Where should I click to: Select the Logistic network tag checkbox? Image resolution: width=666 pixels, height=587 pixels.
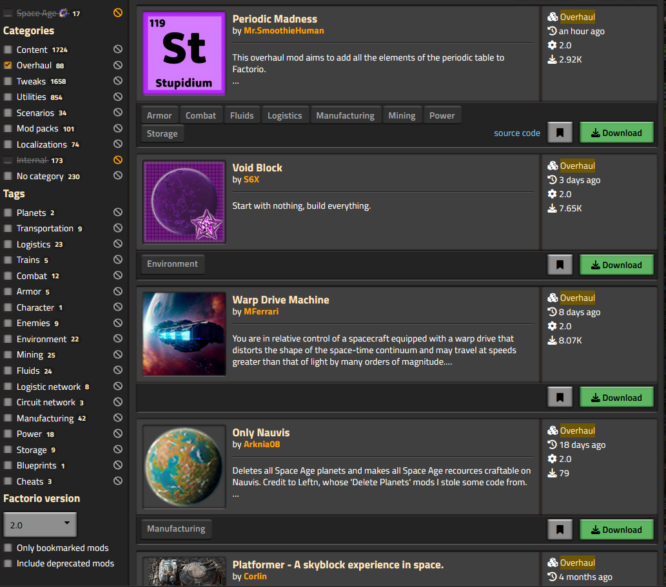pyautogui.click(x=8, y=387)
